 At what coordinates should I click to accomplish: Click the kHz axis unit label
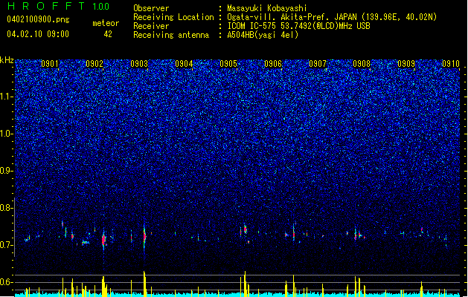tap(7, 60)
